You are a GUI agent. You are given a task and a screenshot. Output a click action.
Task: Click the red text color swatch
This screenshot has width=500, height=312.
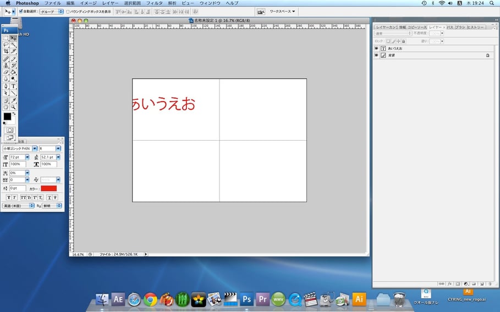48,188
